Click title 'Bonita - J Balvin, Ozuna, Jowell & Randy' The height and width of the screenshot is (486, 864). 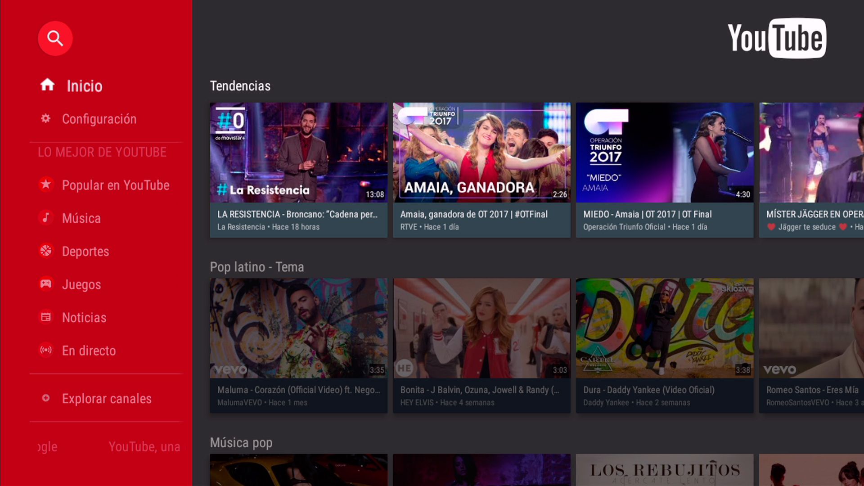pyautogui.click(x=480, y=390)
